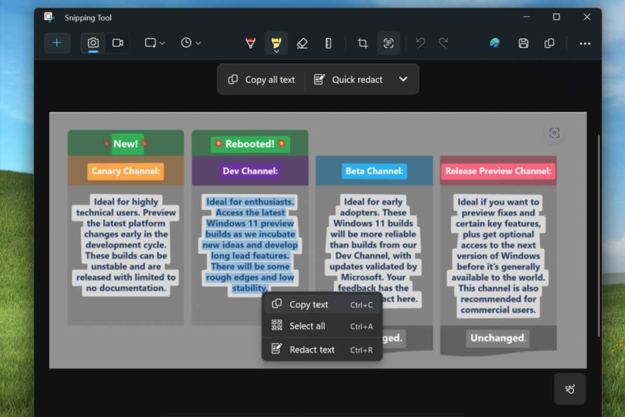625x417 pixels.
Task: Toggle touch writing button at bottom right
Action: [570, 389]
